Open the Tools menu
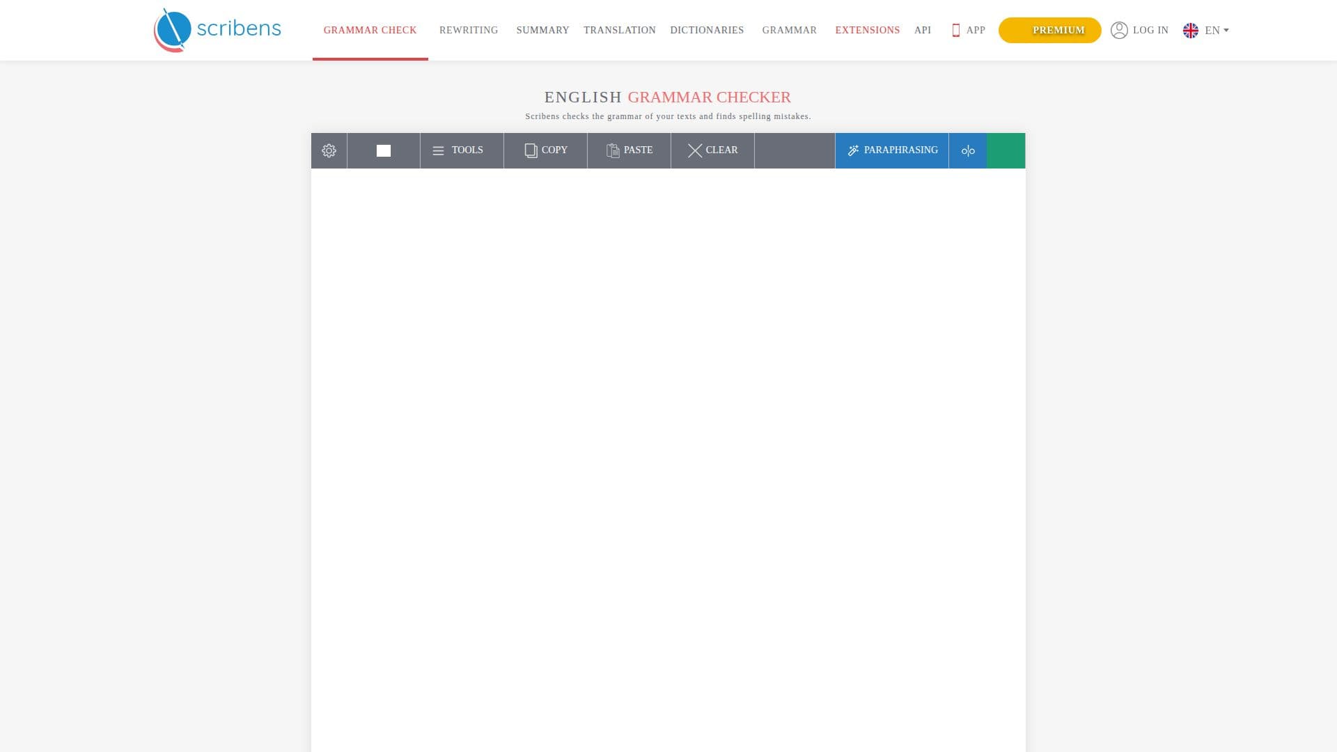The width and height of the screenshot is (1337, 752). [x=462, y=150]
